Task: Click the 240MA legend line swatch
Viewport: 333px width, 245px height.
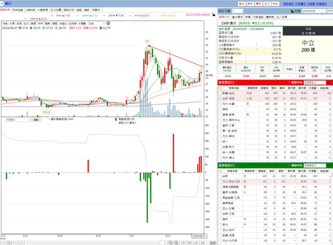Action: 26,19
